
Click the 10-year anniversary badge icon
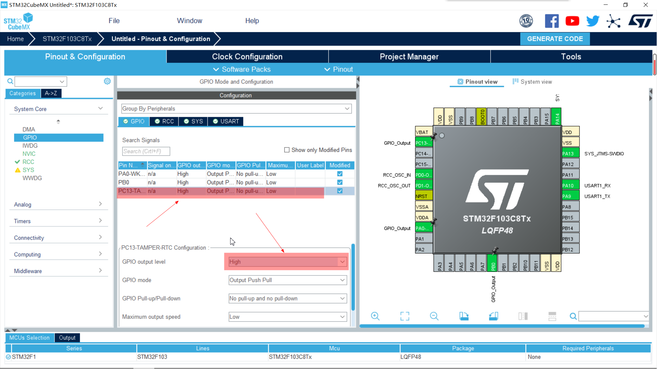[526, 21]
